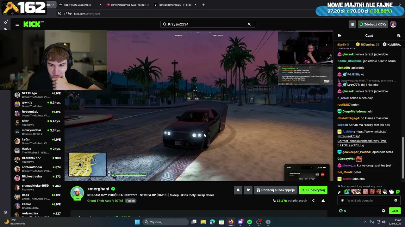Open RybsonLoL channel in sidebar

pyautogui.click(x=38, y=113)
